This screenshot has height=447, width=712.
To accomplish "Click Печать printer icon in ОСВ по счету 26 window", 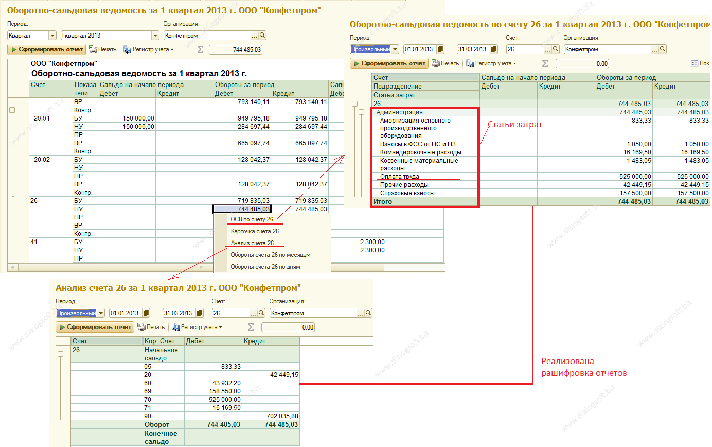I will [436, 63].
